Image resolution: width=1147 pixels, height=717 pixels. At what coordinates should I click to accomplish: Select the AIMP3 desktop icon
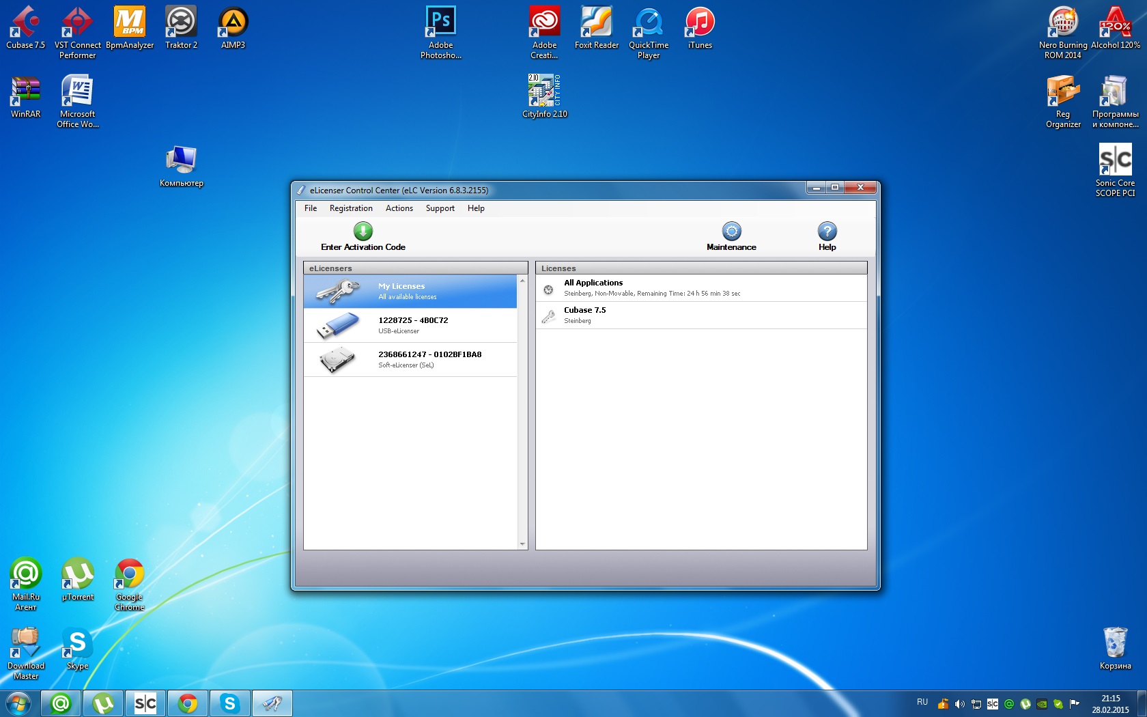pyautogui.click(x=233, y=28)
